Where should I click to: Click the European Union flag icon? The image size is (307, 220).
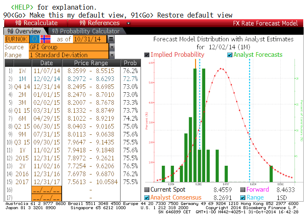click(x=35, y=39)
